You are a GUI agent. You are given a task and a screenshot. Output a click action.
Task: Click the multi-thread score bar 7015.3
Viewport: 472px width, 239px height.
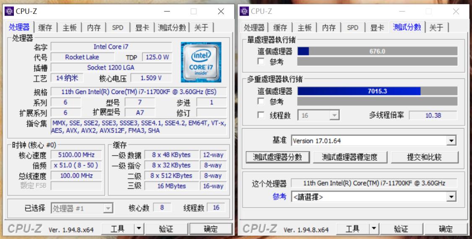(x=378, y=91)
